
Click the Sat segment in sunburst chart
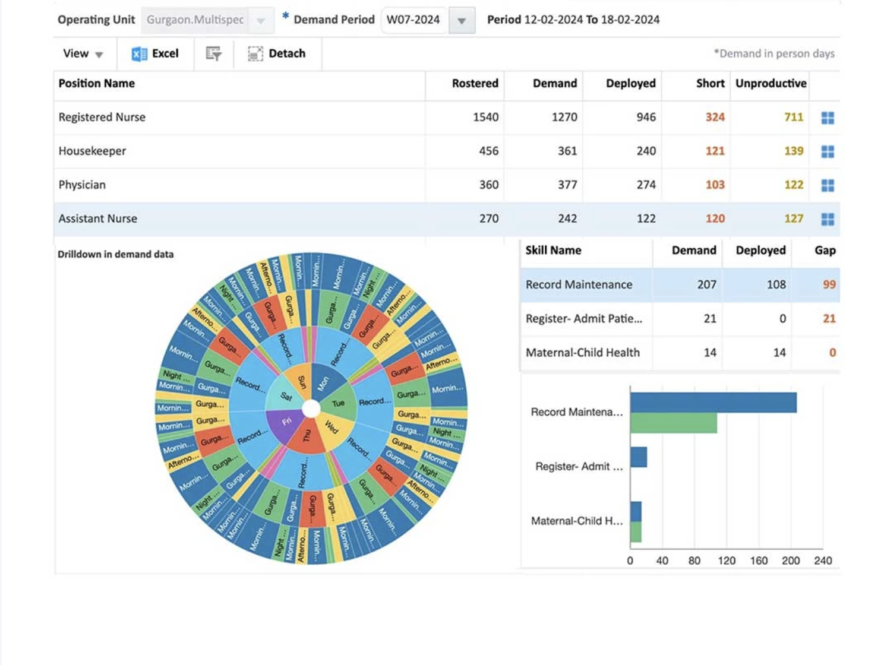(x=286, y=396)
